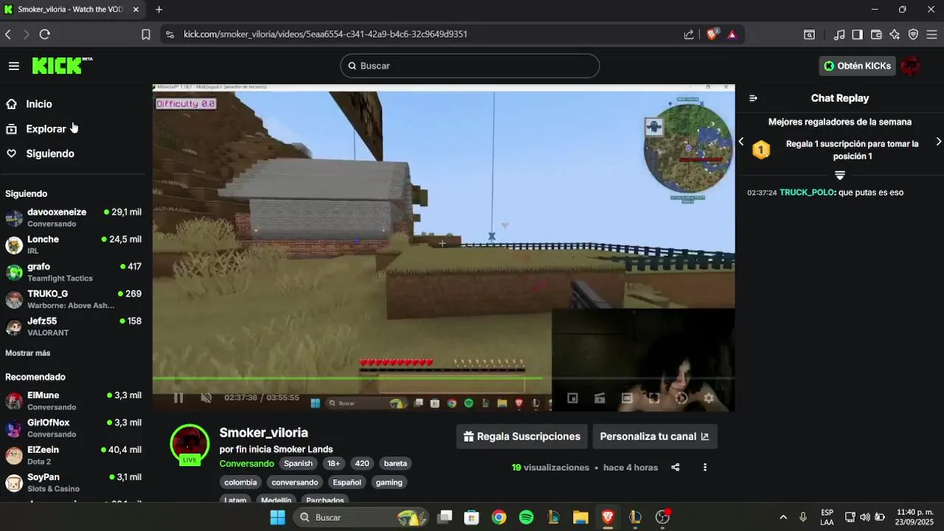Open the Conversando category link
Viewport: 944px width, 531px height.
[246, 464]
